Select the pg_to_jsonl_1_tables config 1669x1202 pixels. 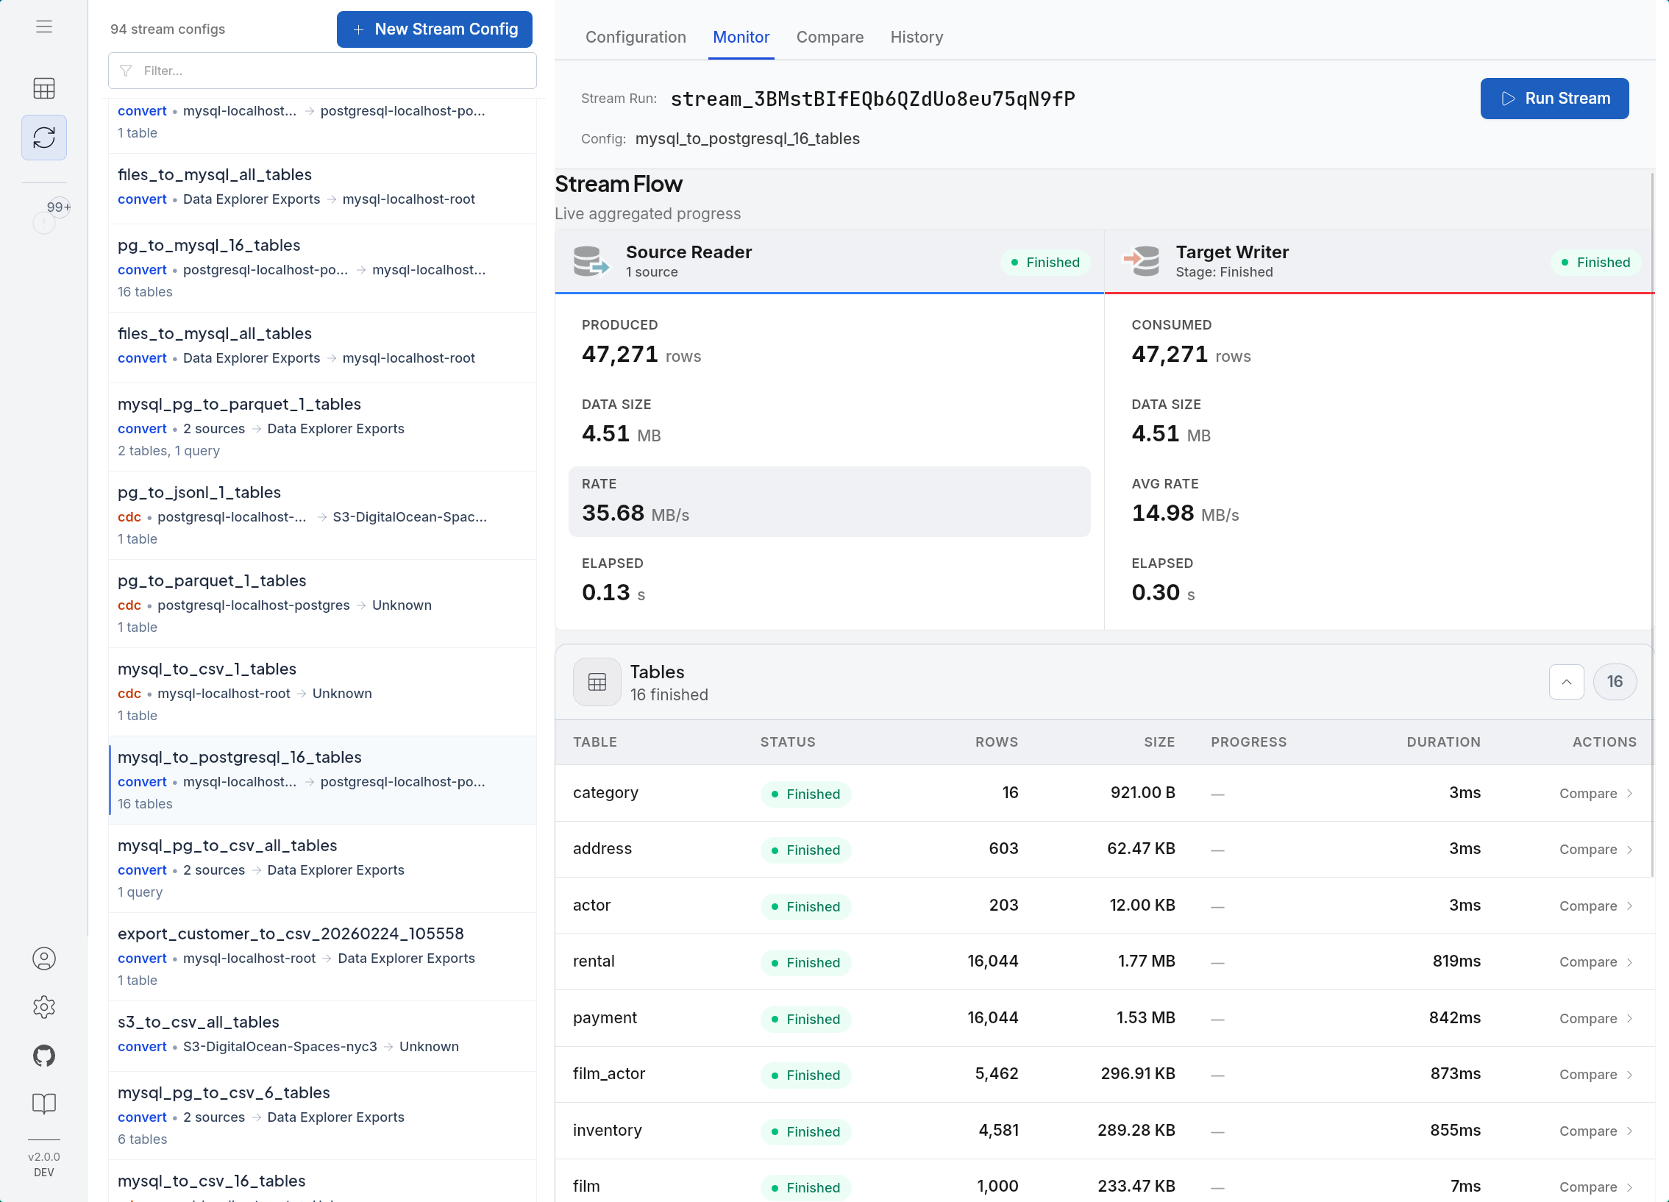322,515
